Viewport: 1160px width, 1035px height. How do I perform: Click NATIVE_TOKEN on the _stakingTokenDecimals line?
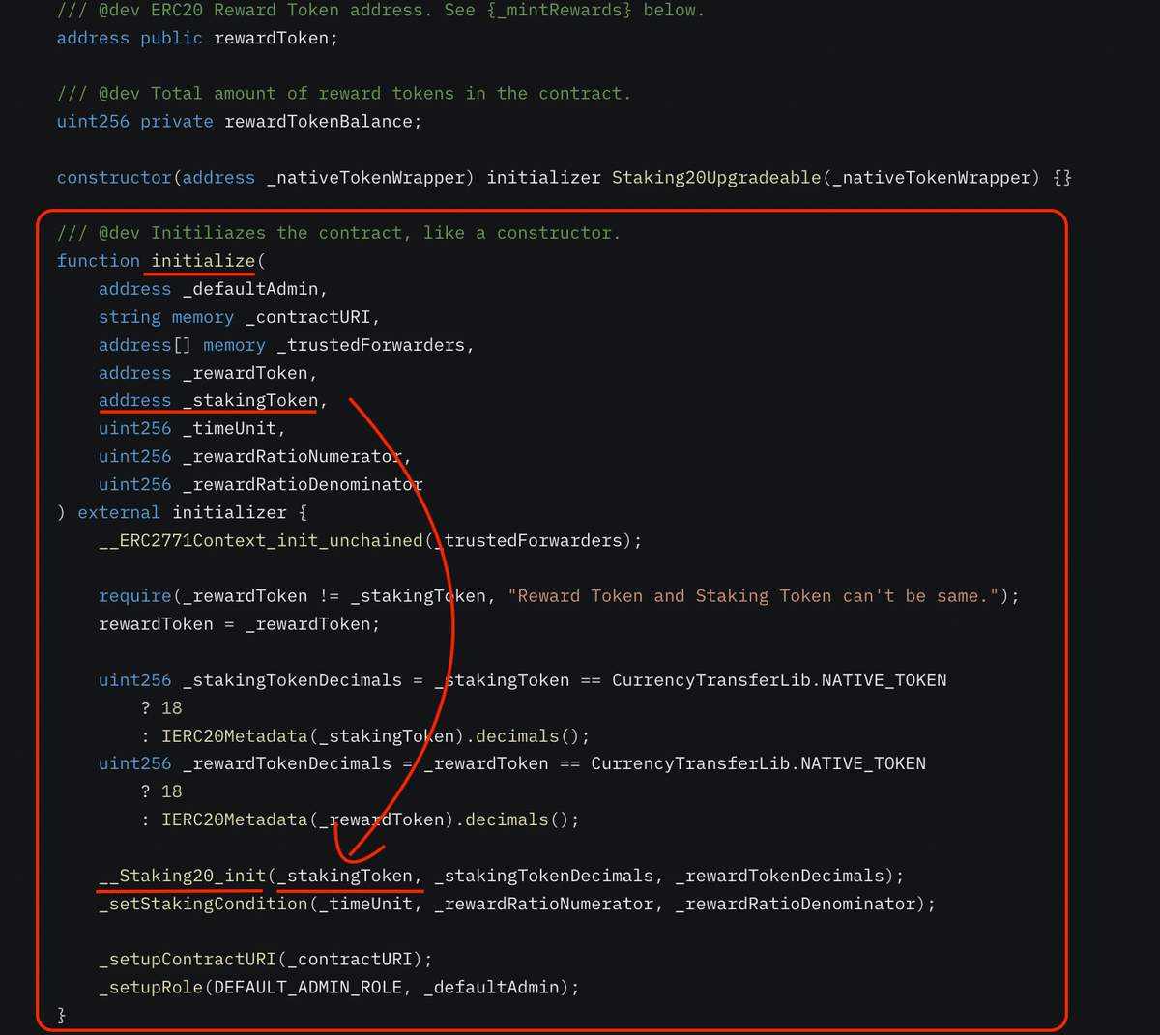point(884,680)
